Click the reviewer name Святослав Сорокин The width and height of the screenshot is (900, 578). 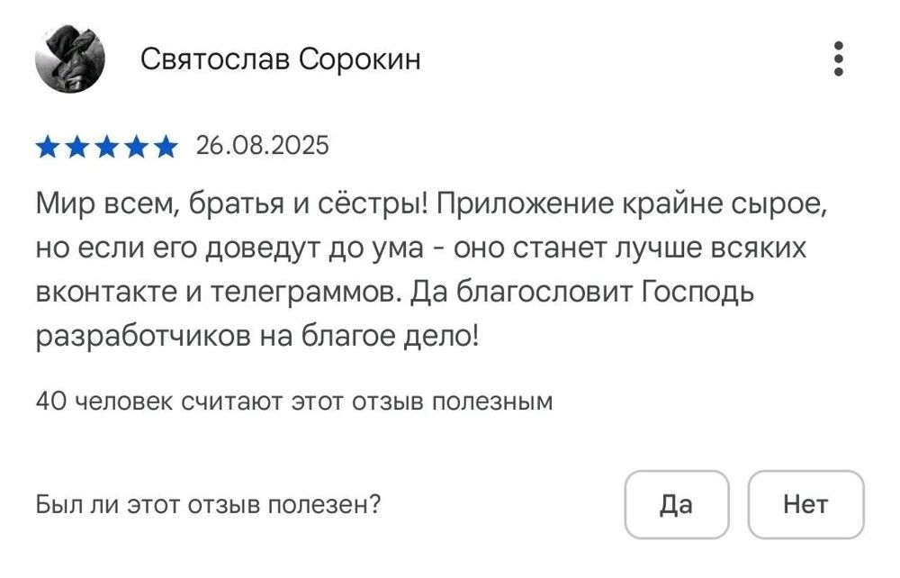click(281, 59)
